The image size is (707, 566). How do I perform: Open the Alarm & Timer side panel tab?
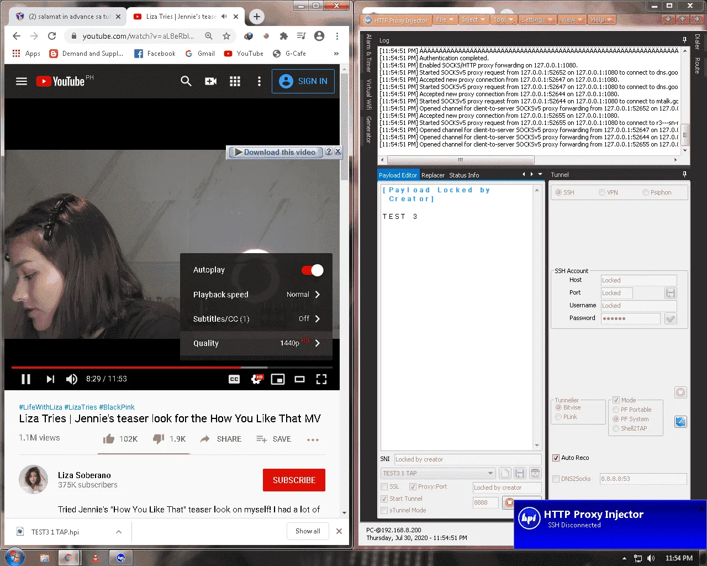[x=369, y=53]
